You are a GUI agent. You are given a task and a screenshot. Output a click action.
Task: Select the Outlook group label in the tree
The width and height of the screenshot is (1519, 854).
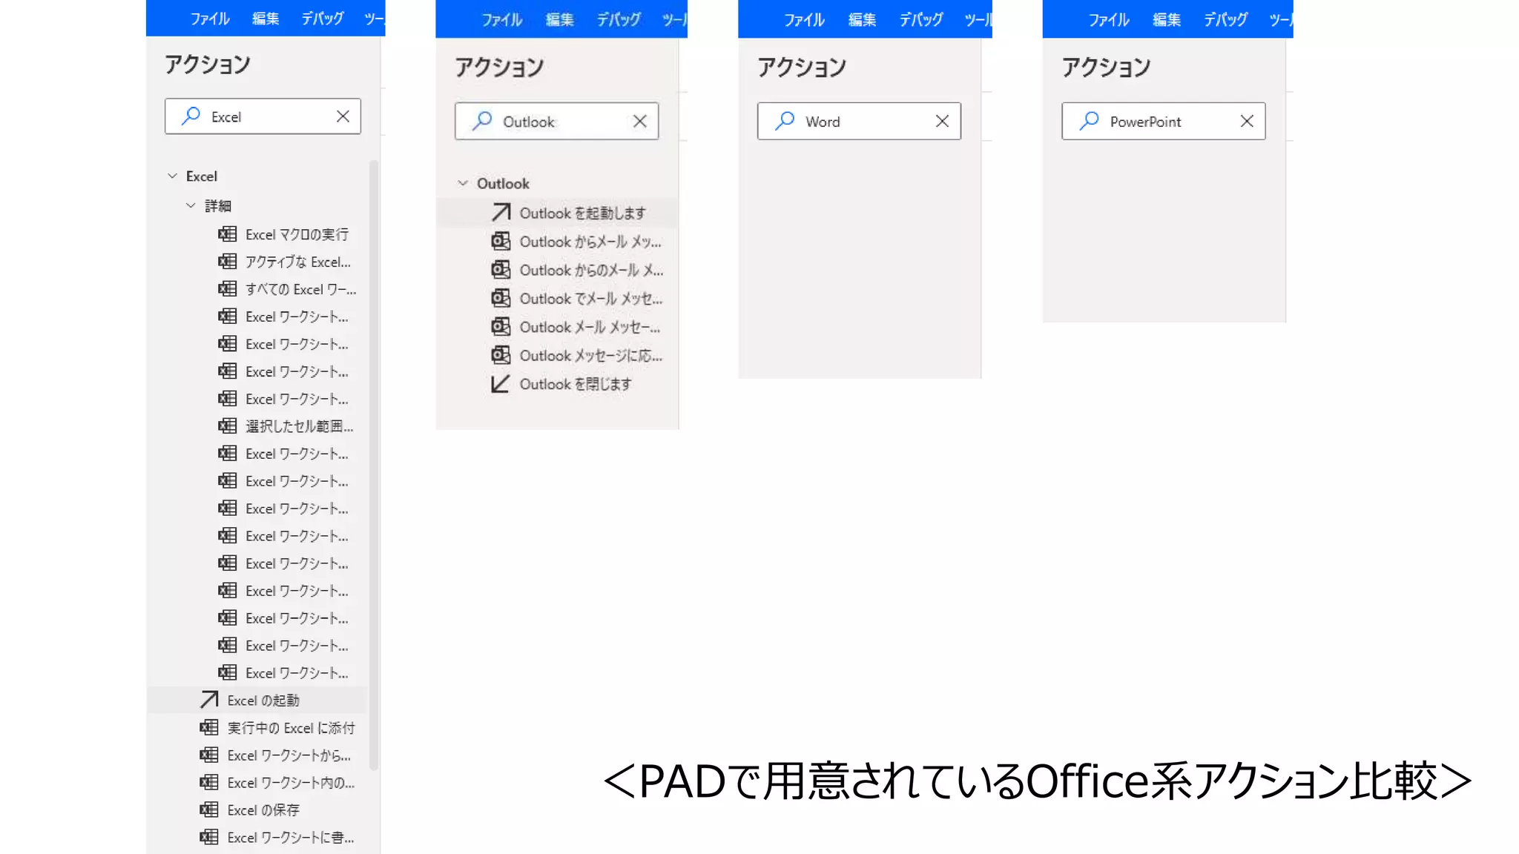pyautogui.click(x=503, y=183)
